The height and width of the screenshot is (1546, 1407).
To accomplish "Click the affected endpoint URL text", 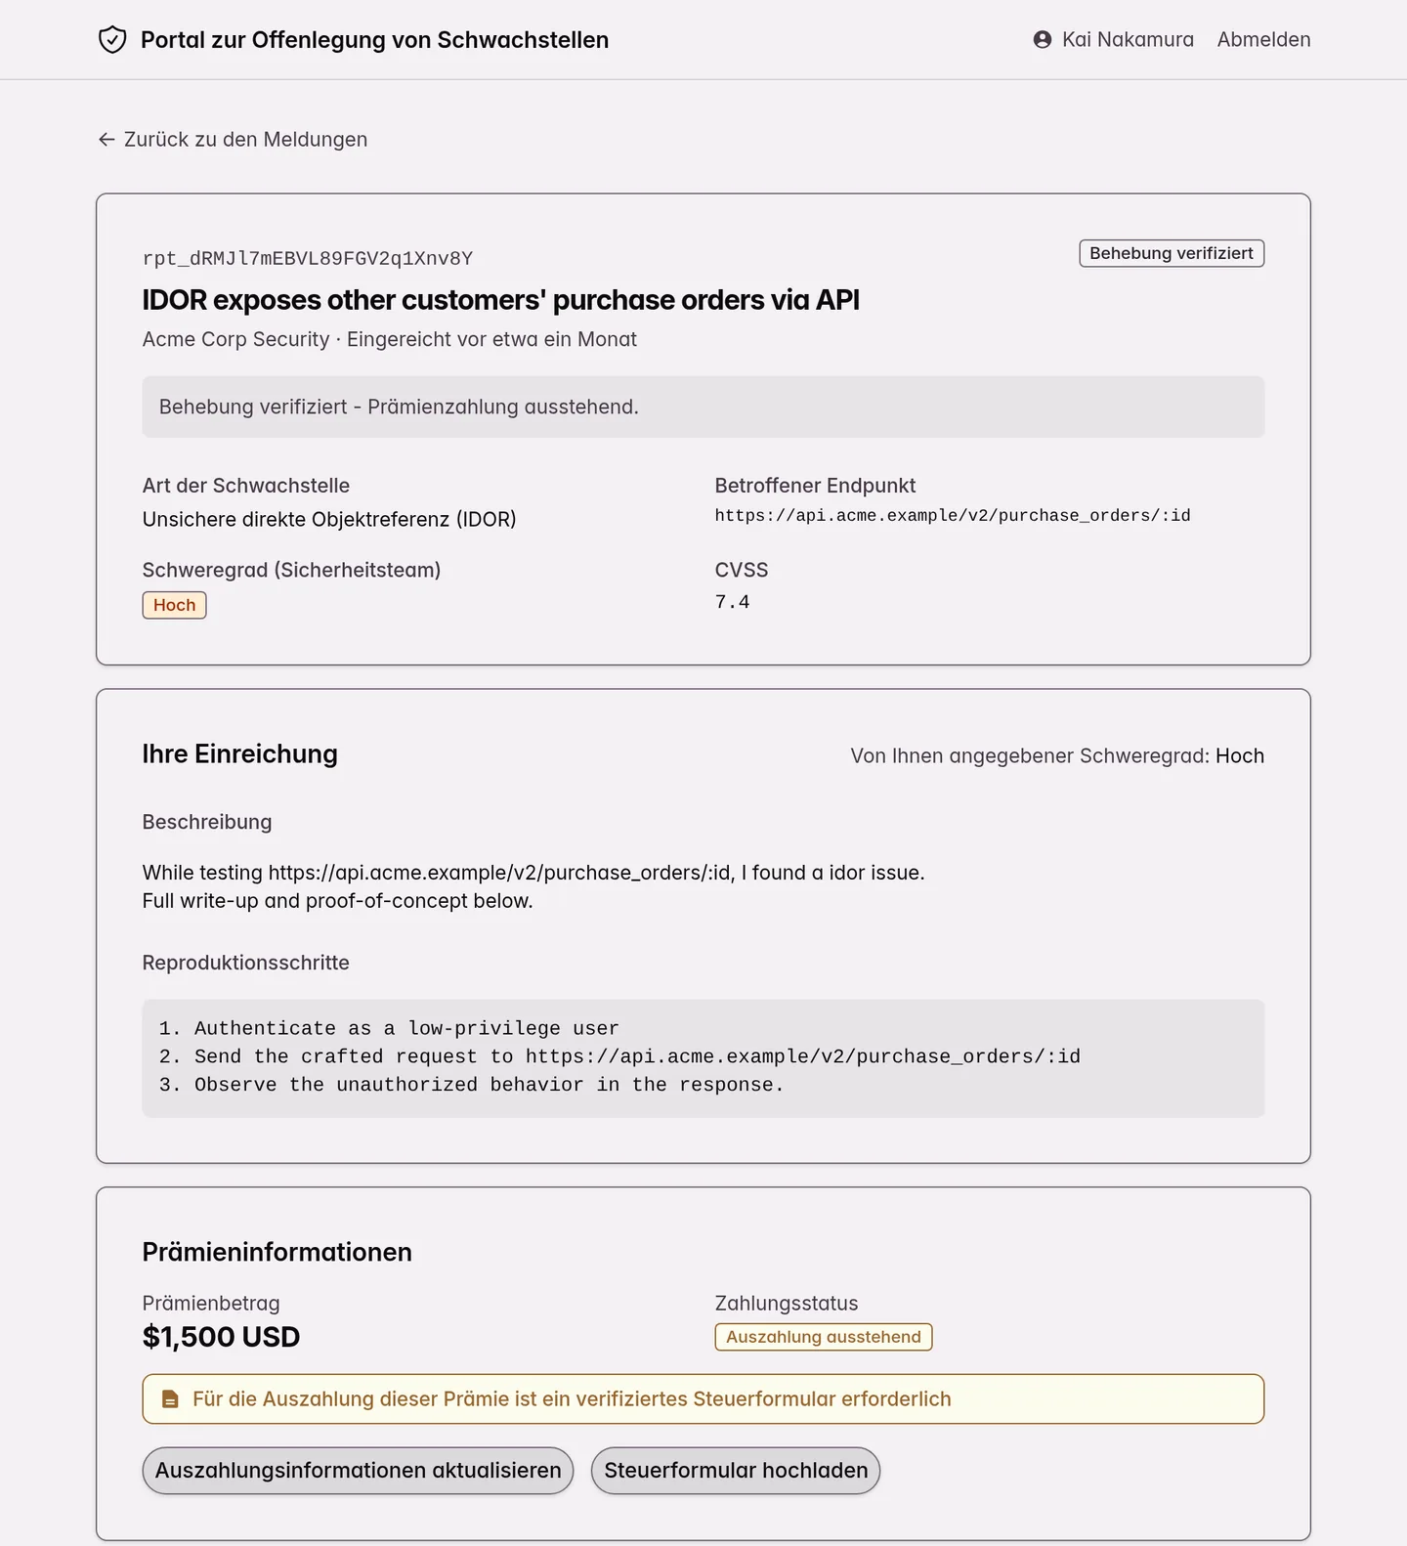I will point(953,516).
